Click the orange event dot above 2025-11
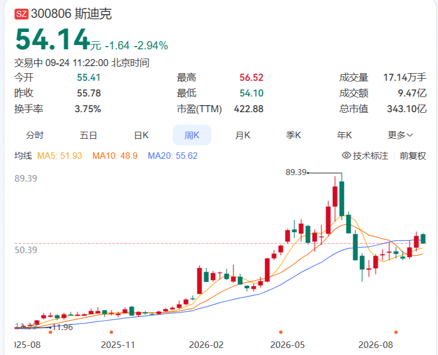 tap(112, 332)
